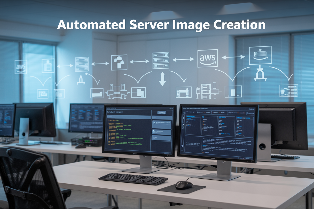
Task: Click the small AWS logo at far left
Action: [21, 67]
